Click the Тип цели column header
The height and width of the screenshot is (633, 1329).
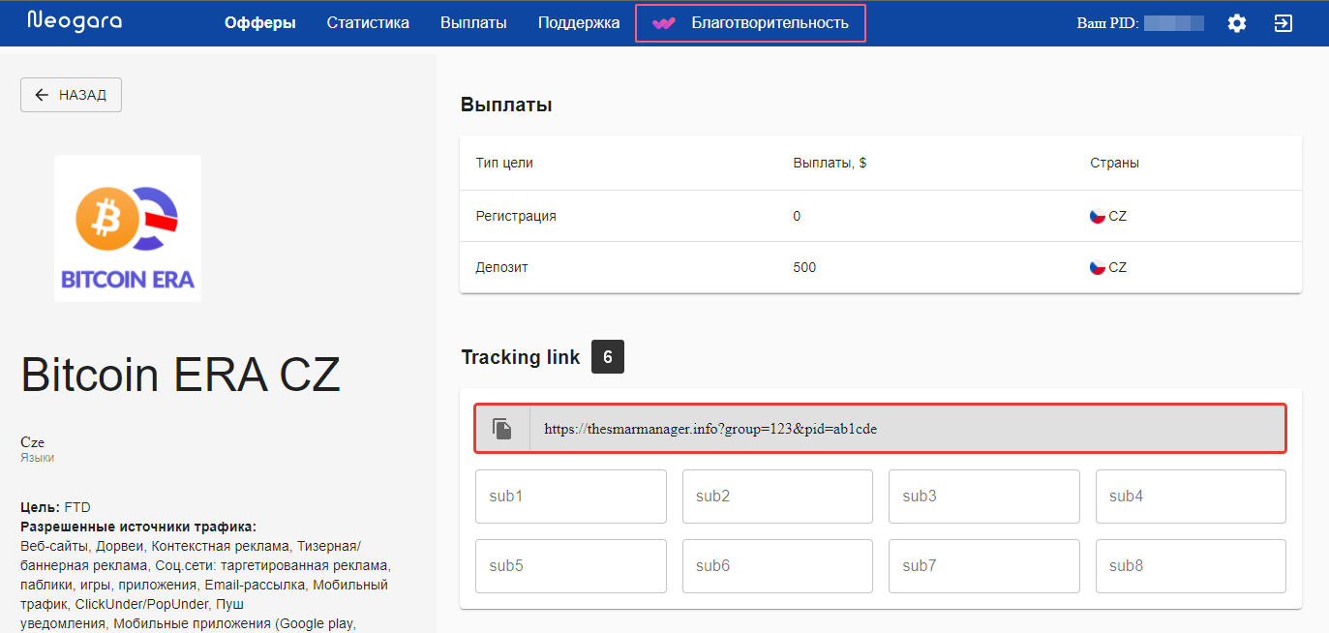[x=504, y=163]
